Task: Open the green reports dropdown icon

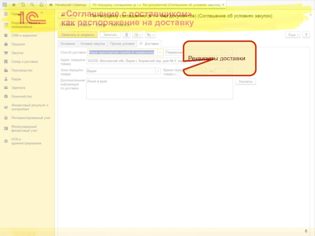Action: pos(150,35)
